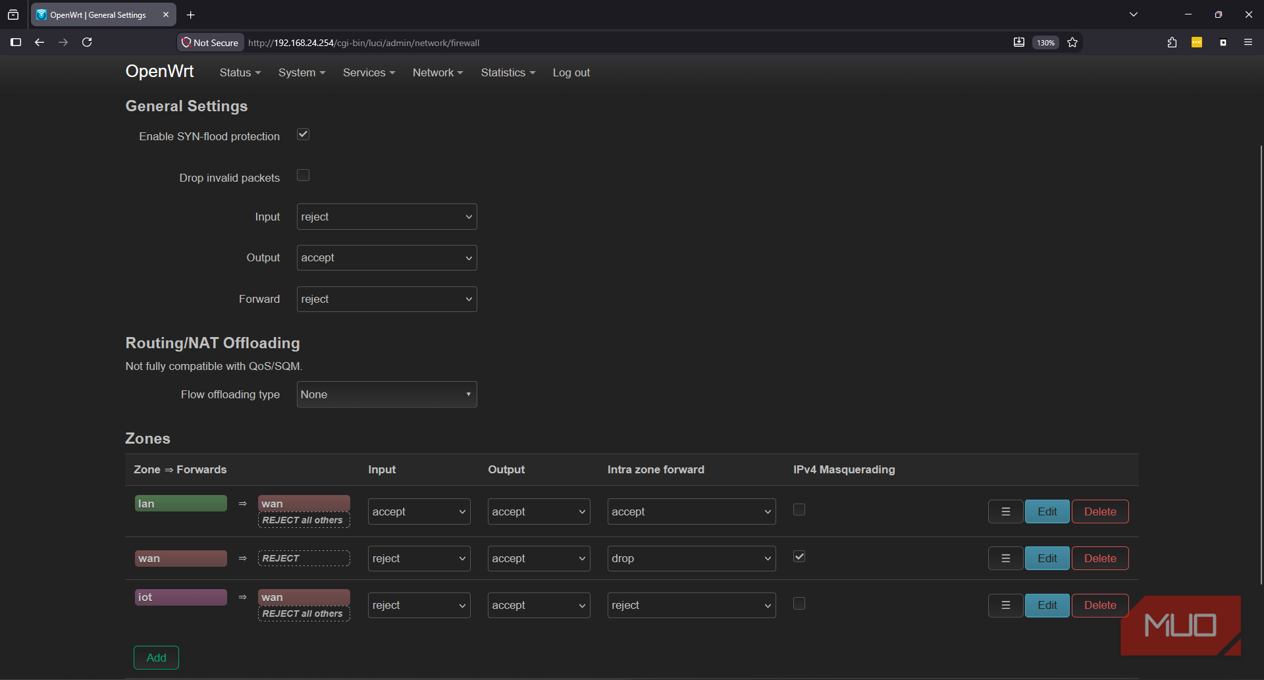This screenshot has width=1264, height=680.
Task: Click the install/download page icon in address bar
Action: 1019,43
